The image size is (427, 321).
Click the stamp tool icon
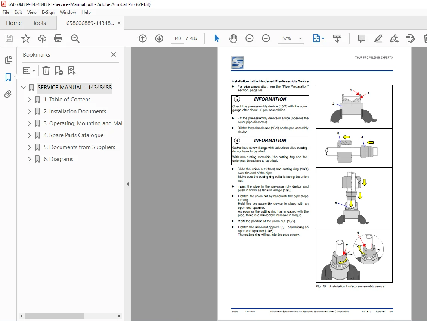coord(411,38)
